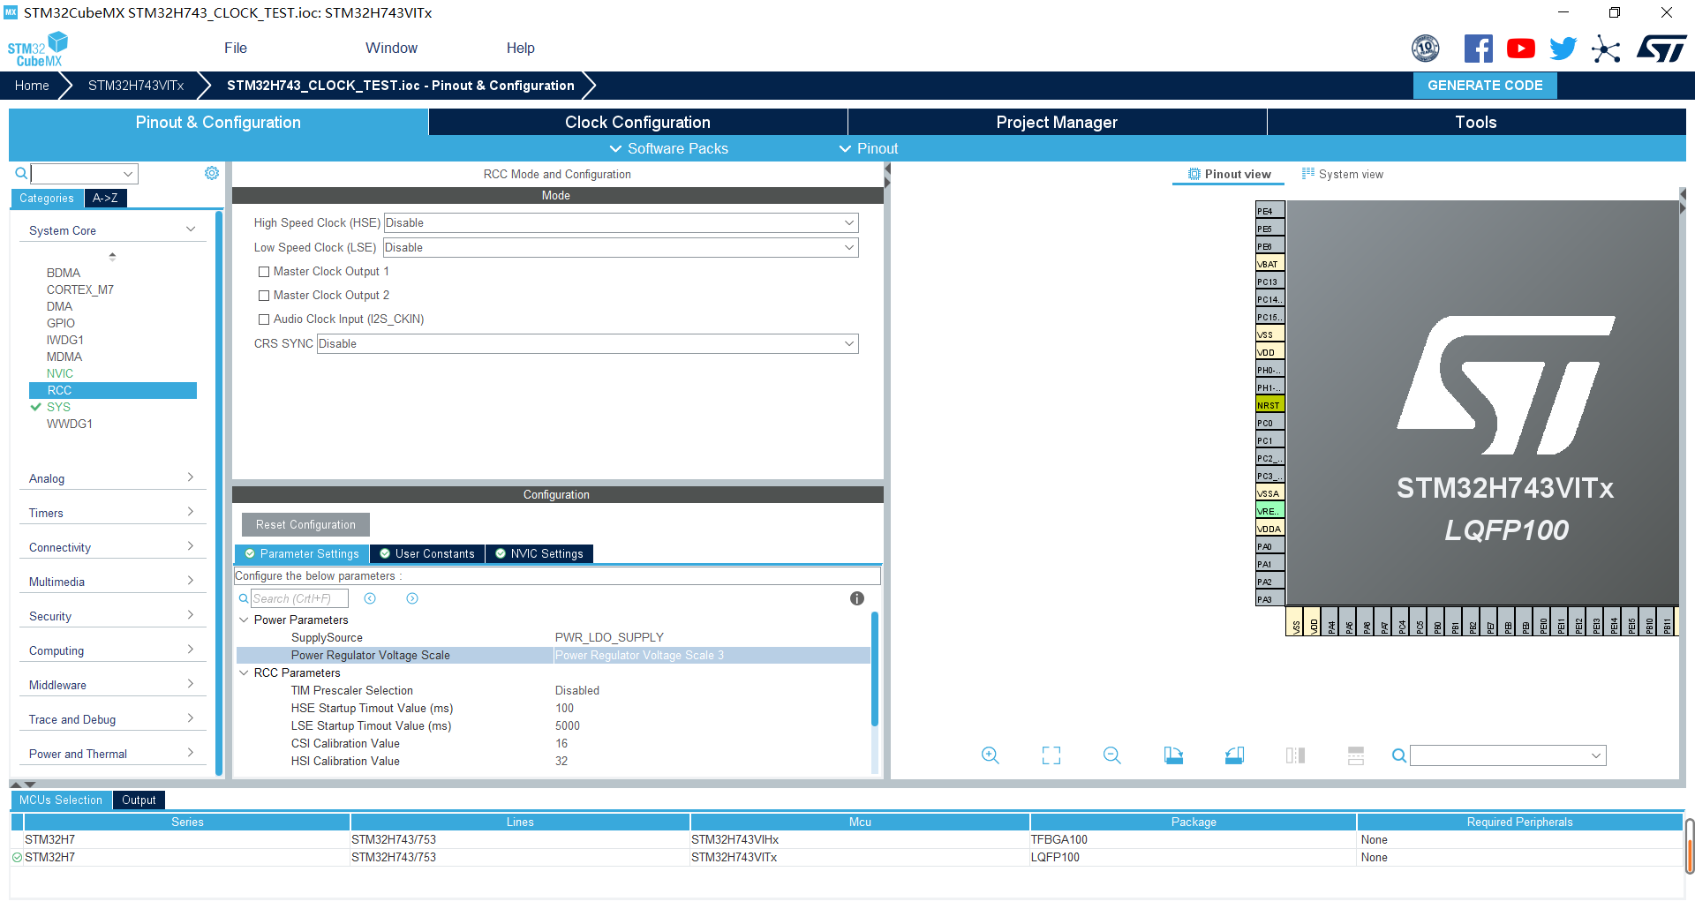The image size is (1695, 909).
Task: Select NVIC in System Core list
Action: [x=60, y=373]
